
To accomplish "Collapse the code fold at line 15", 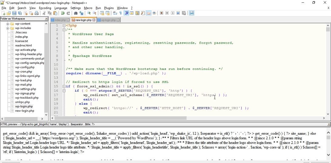I will pos(64,86).
